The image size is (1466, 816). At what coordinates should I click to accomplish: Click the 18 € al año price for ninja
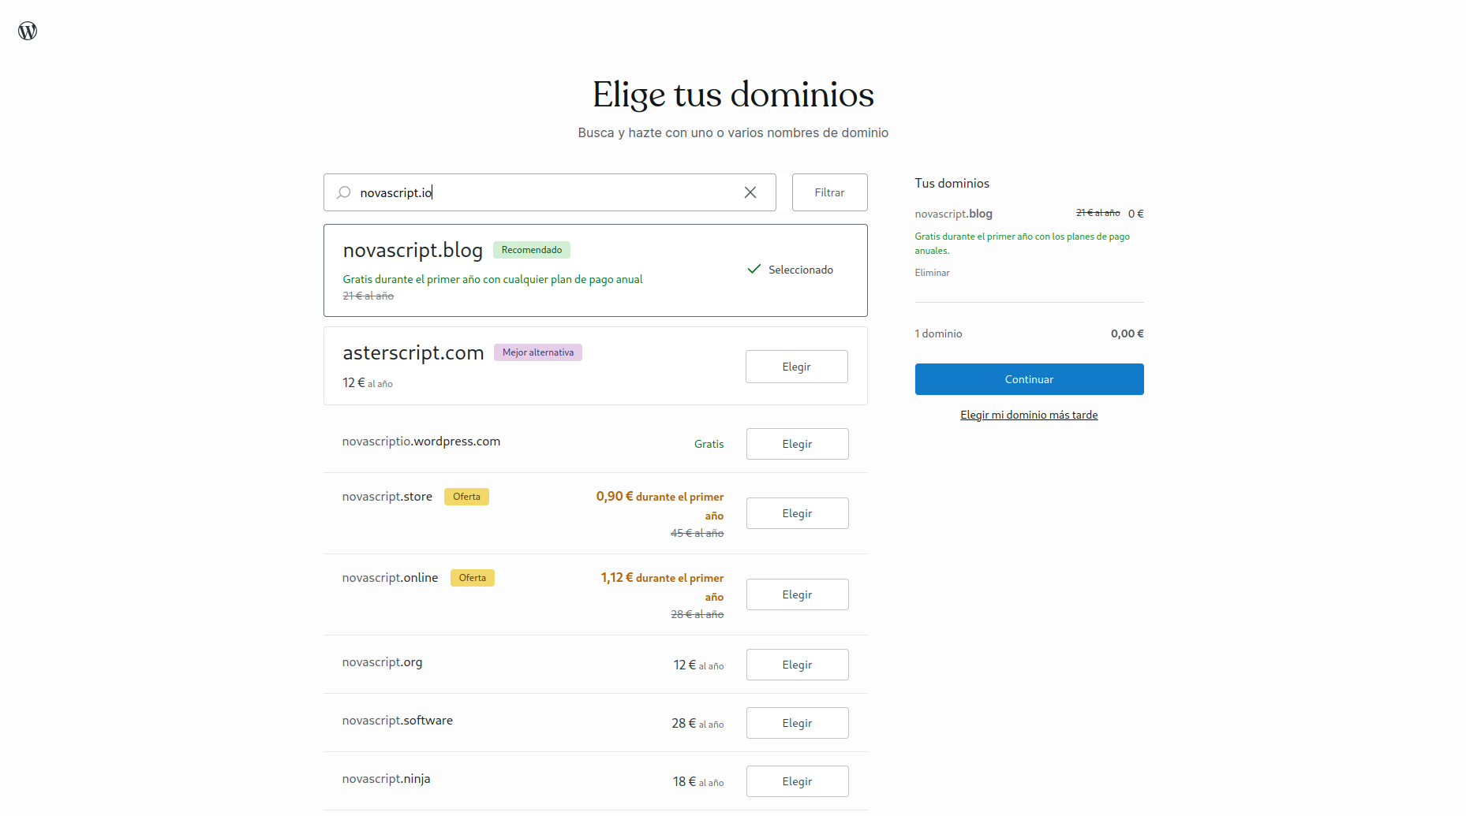pos(697,782)
